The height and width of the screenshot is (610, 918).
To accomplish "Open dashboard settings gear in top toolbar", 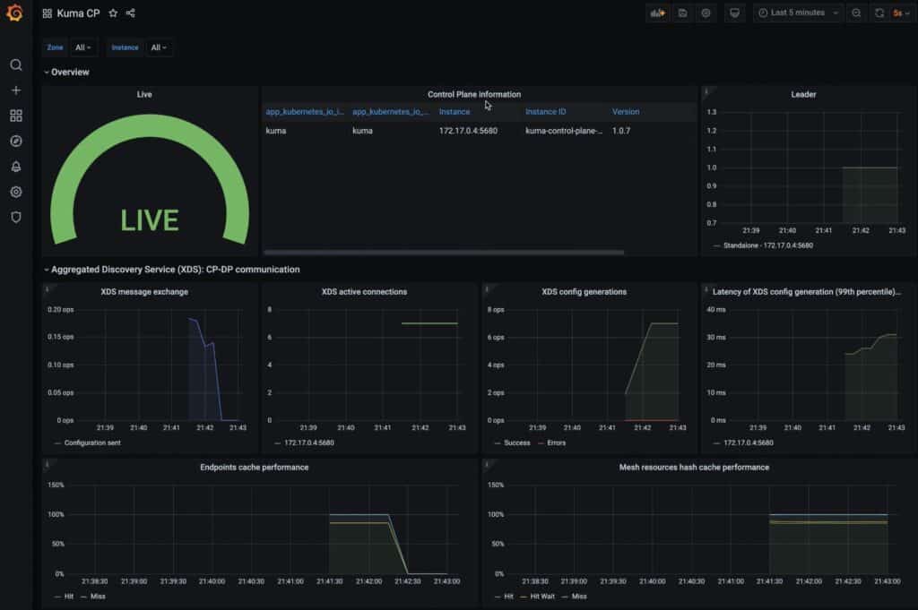I will click(x=706, y=13).
